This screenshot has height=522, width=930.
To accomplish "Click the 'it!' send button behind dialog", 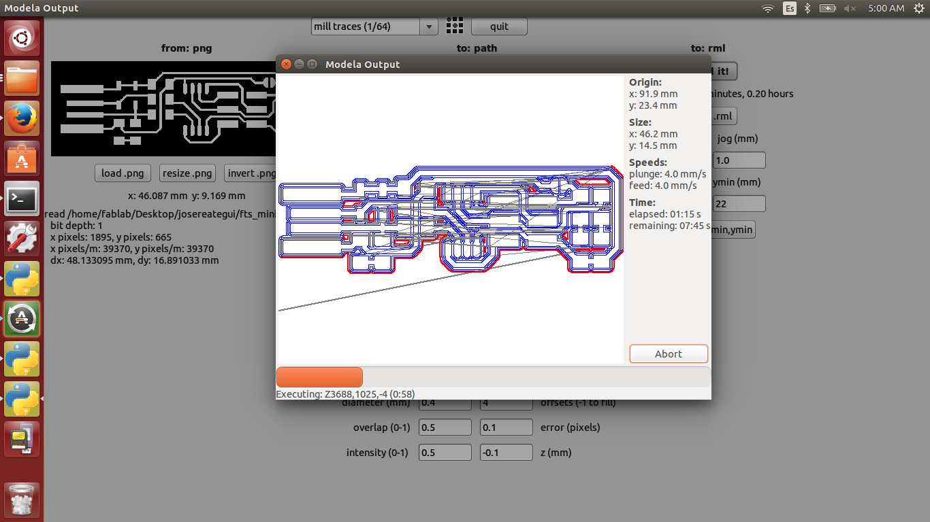I will pos(724,71).
